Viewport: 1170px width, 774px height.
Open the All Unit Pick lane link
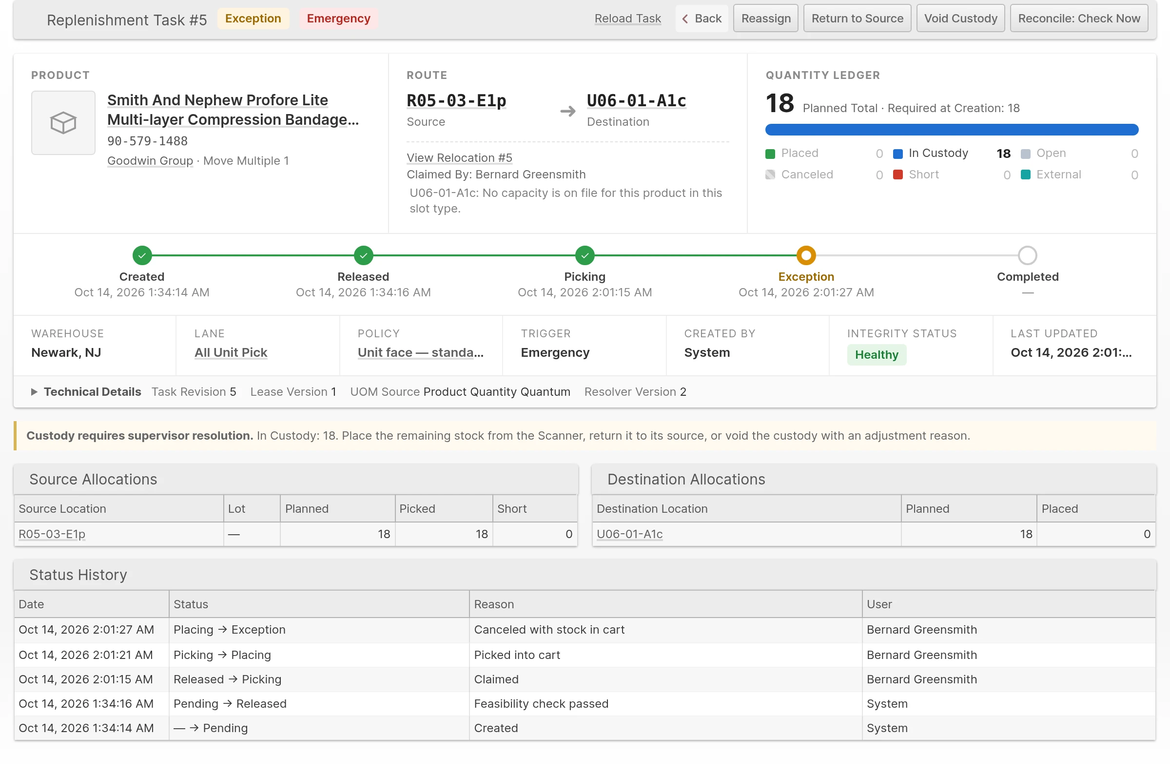pyautogui.click(x=231, y=352)
